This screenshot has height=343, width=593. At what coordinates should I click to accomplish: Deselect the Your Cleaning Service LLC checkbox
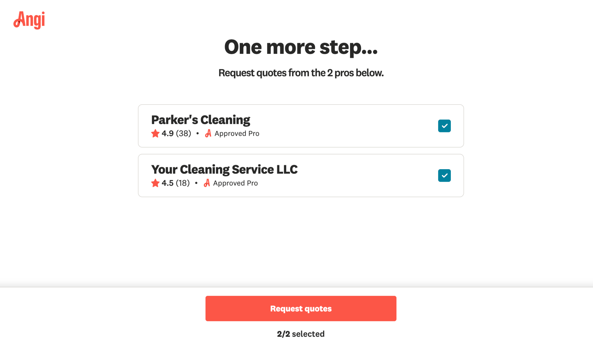(444, 176)
